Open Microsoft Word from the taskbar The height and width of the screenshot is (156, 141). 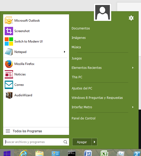click(88, 153)
